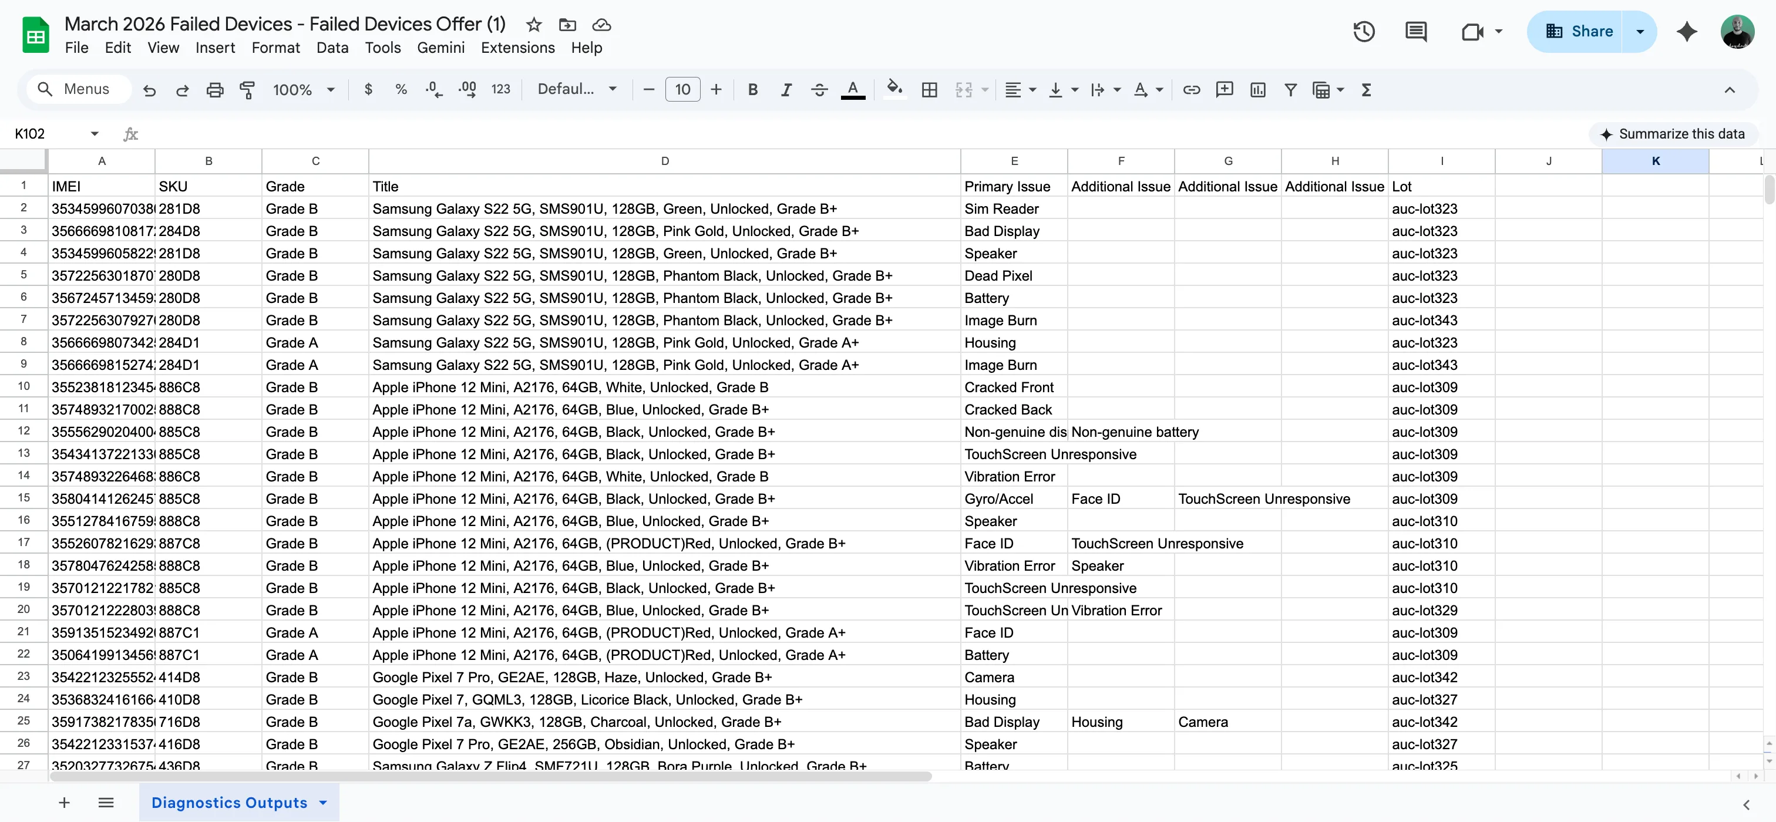This screenshot has width=1776, height=822.
Task: Format as percent
Action: pos(401,90)
